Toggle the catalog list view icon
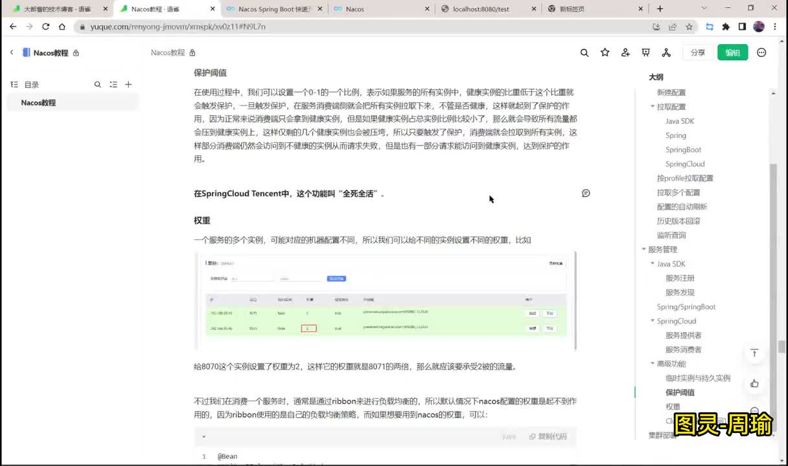Image resolution: width=788 pixels, height=466 pixels. click(x=113, y=84)
